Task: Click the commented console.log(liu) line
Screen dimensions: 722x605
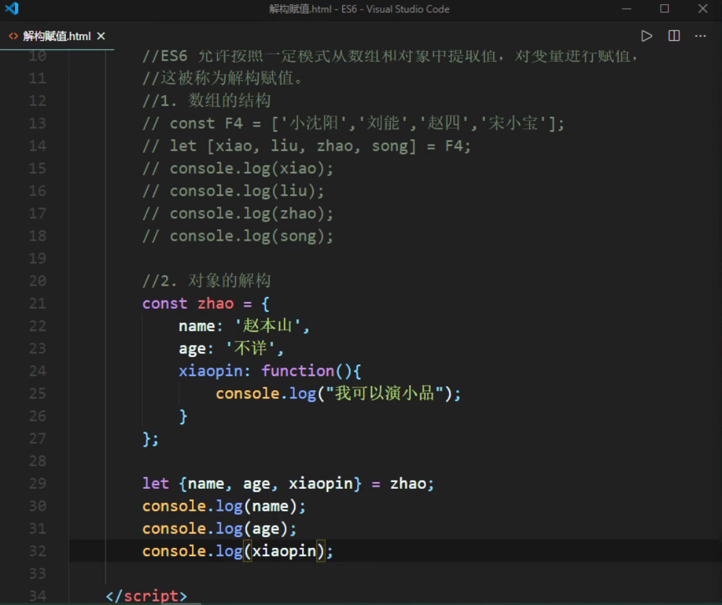Action: (x=233, y=191)
